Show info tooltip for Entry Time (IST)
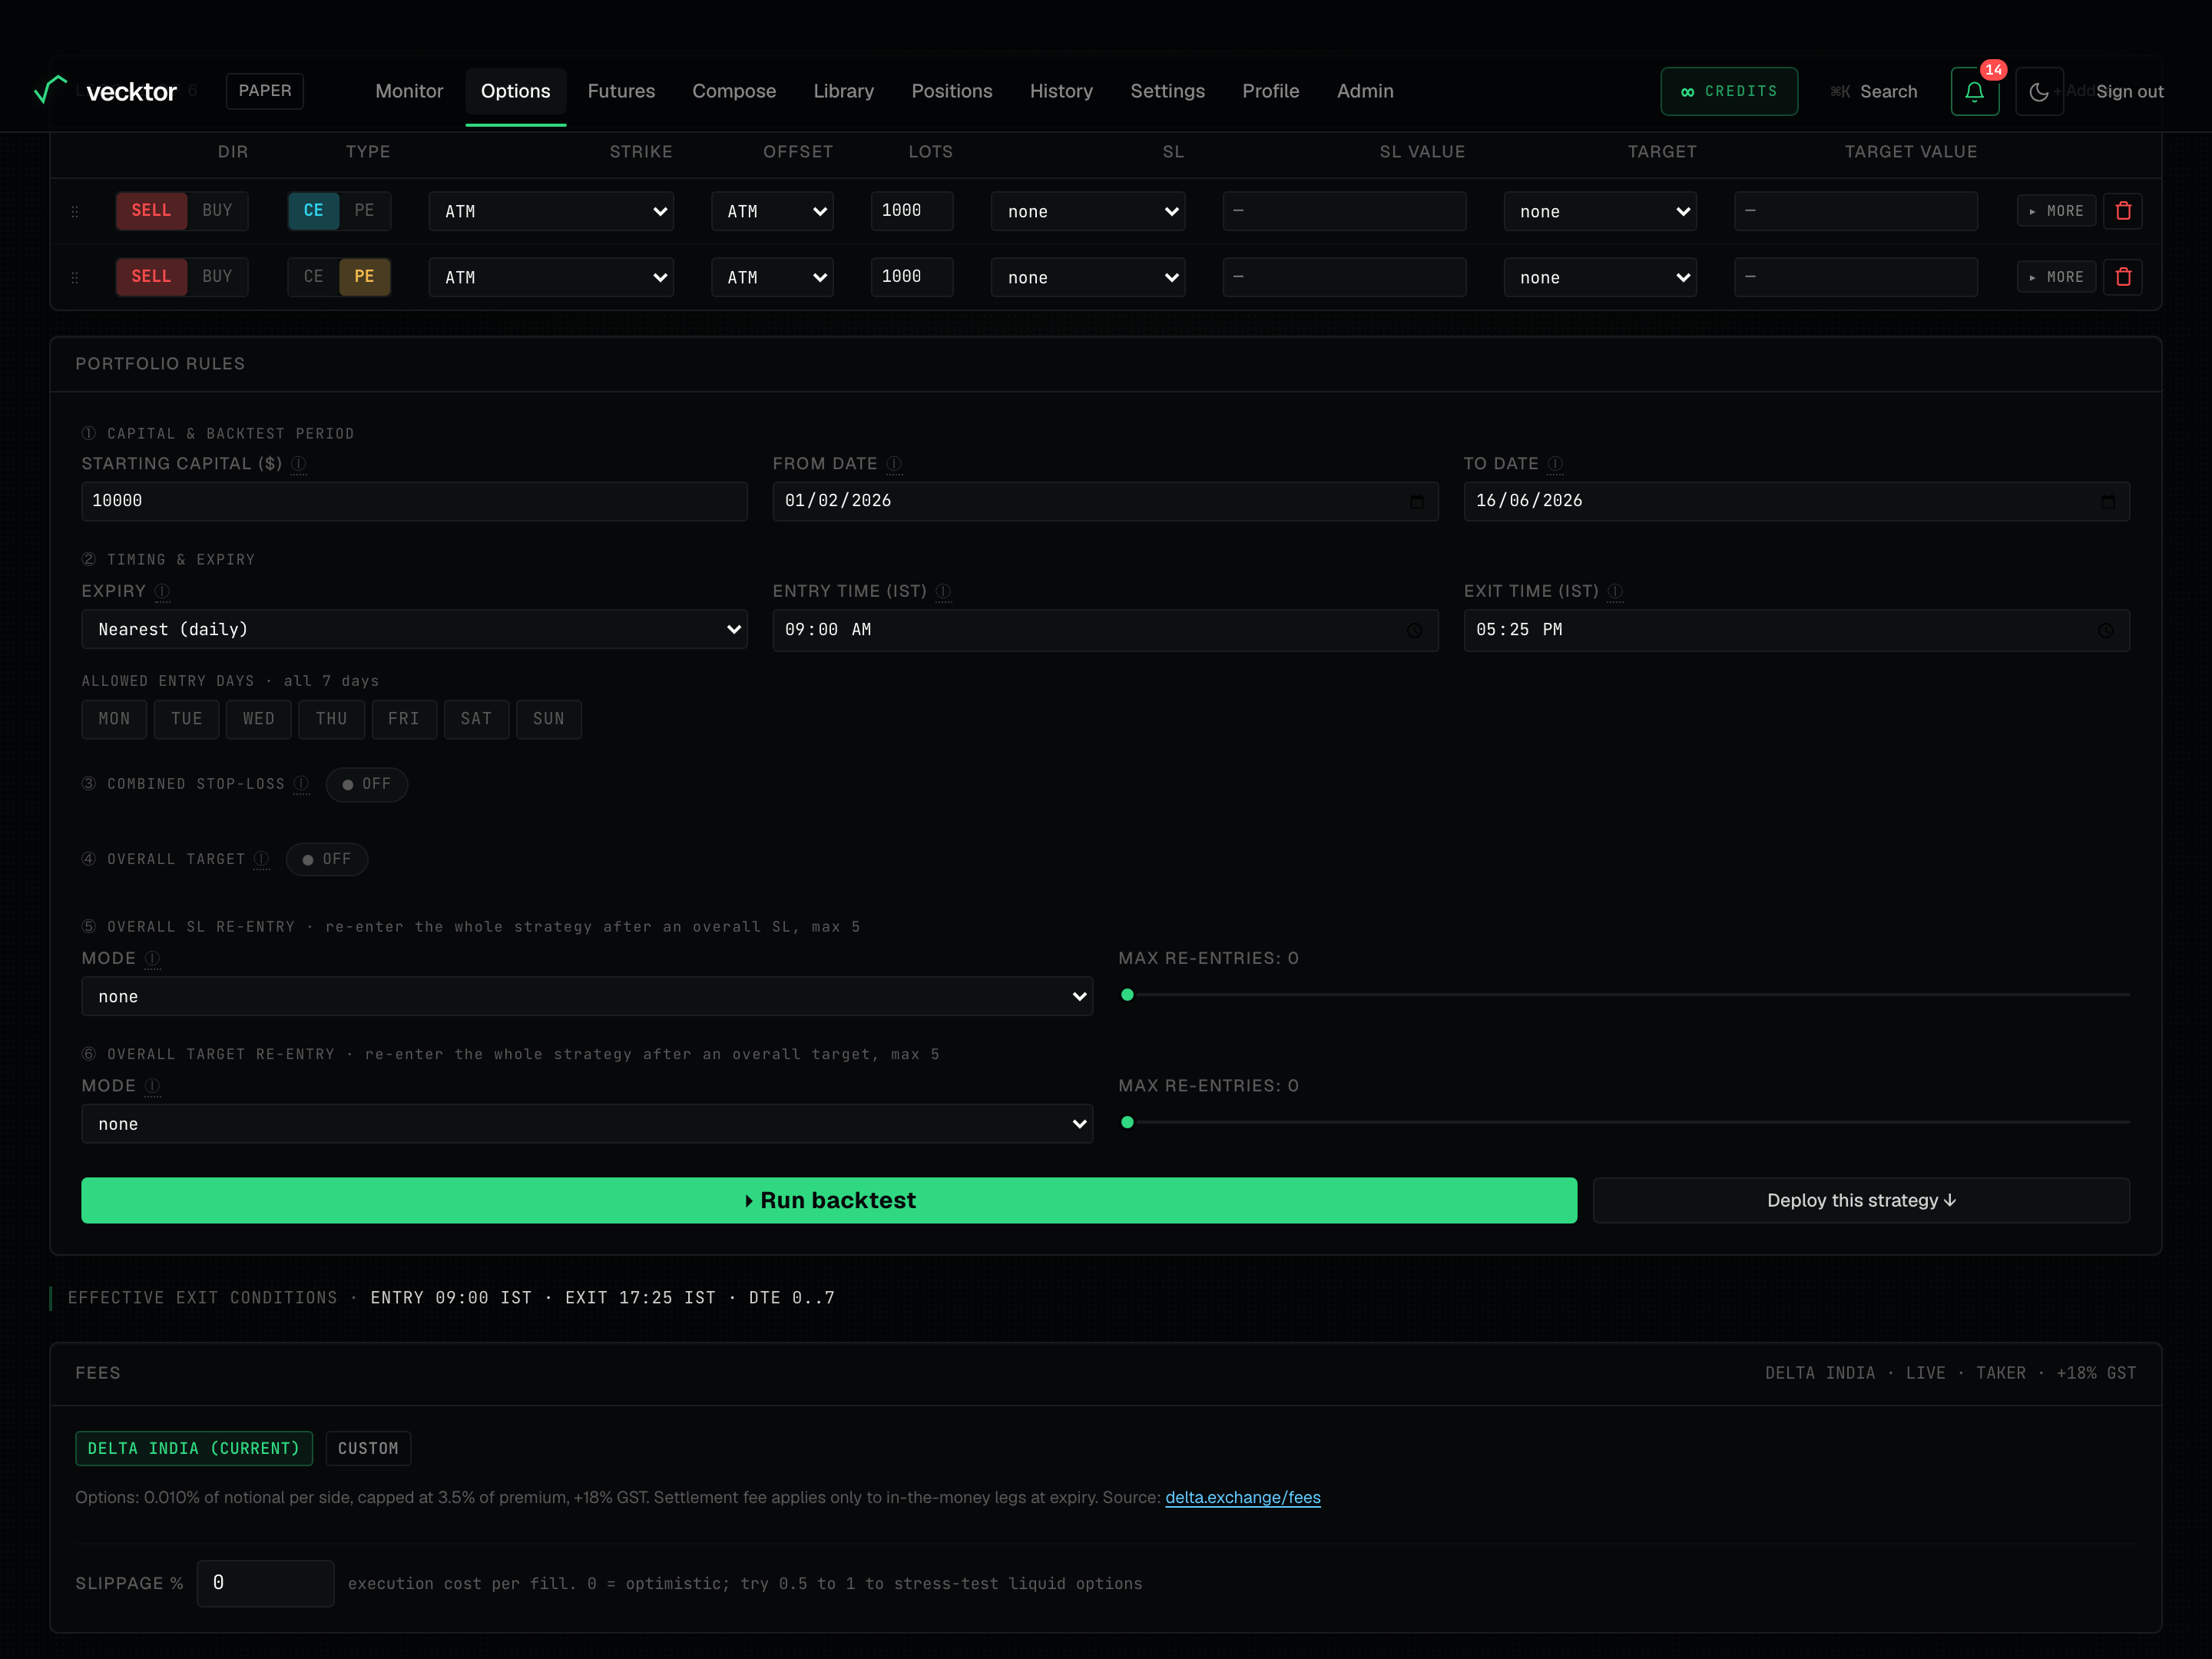 tap(943, 591)
